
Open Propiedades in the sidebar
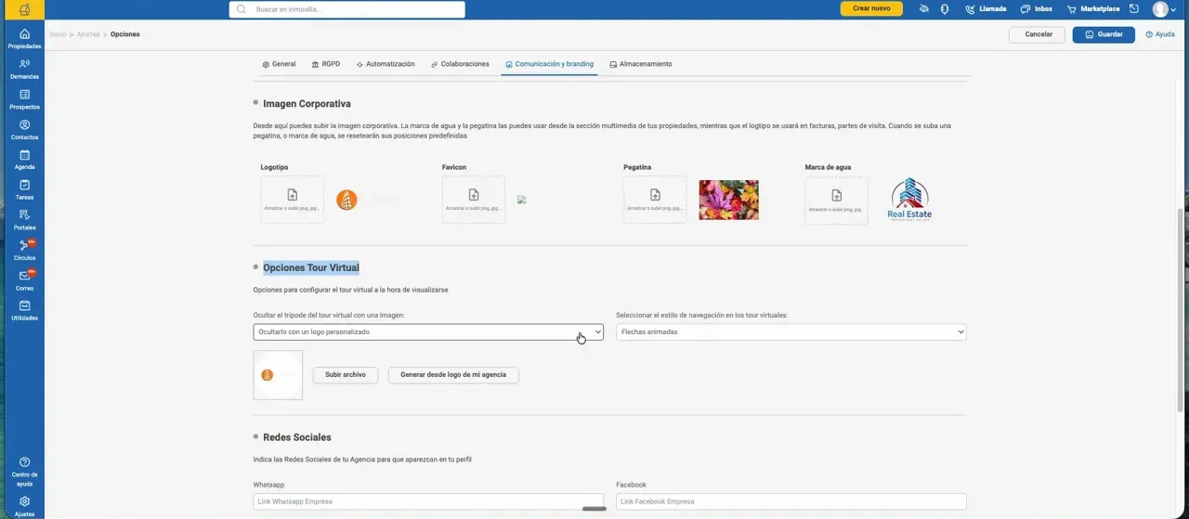click(x=24, y=39)
